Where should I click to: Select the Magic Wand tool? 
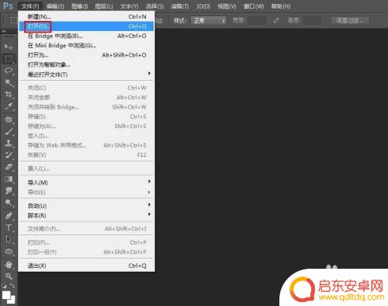click(x=9, y=83)
